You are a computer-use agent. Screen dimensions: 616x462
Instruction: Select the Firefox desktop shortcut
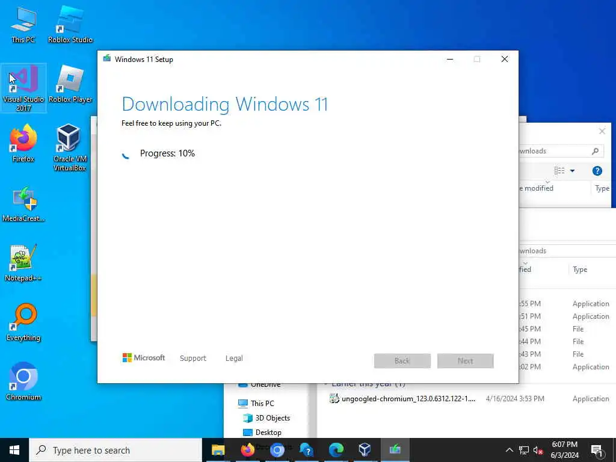coord(23,143)
